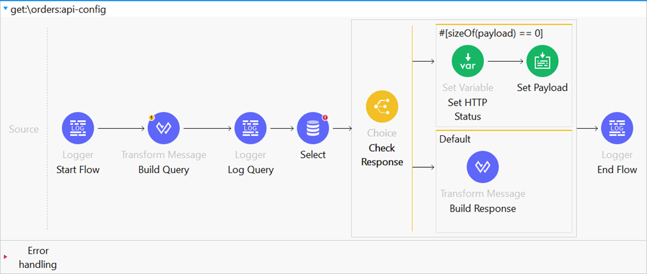Click the End Flow logger icon
Viewport: 647px width, 274px height.
click(616, 129)
